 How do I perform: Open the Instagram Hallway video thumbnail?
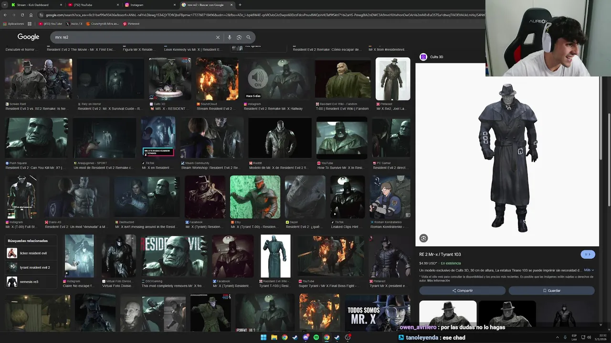click(276, 79)
